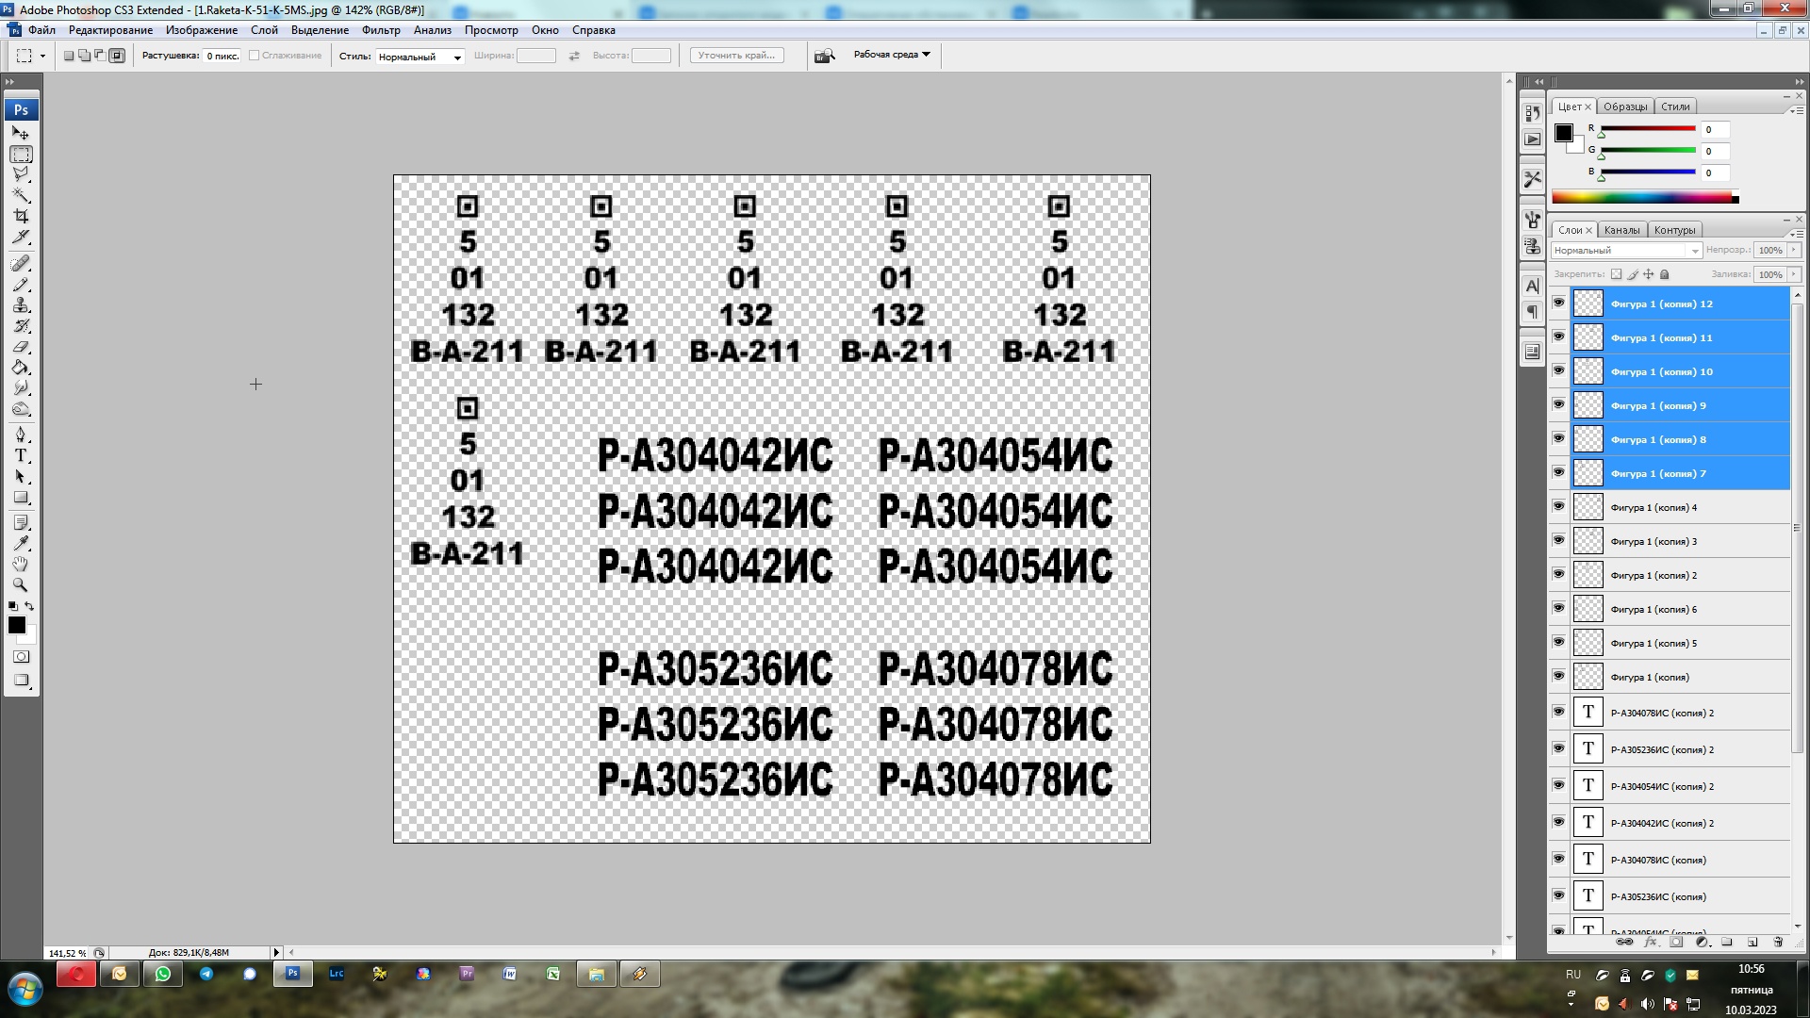
Task: Select the Magic Wand tool
Action: [x=21, y=195]
